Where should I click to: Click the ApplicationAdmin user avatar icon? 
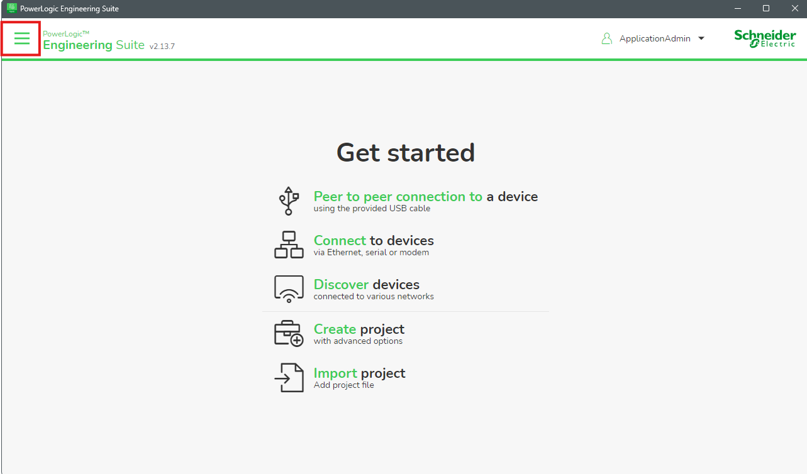coord(606,38)
